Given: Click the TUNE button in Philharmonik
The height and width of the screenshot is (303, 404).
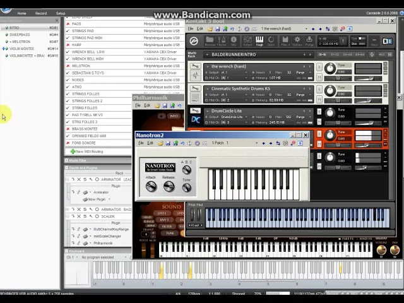Looking at the screenshot, I should pyautogui.click(x=170, y=233).
